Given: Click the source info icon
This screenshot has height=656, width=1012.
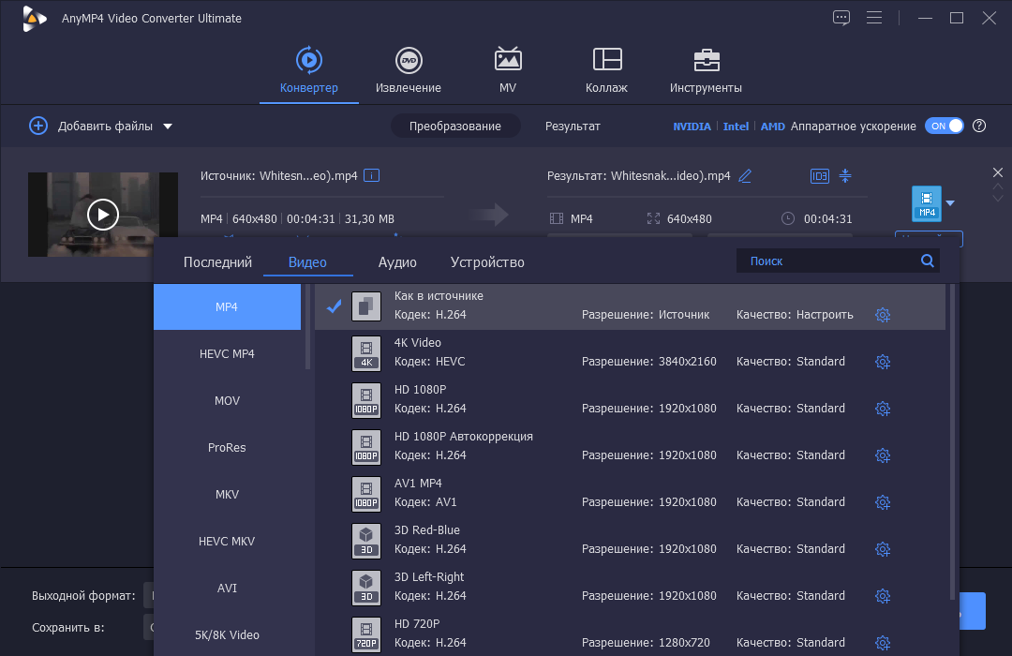Looking at the screenshot, I should tap(372, 175).
